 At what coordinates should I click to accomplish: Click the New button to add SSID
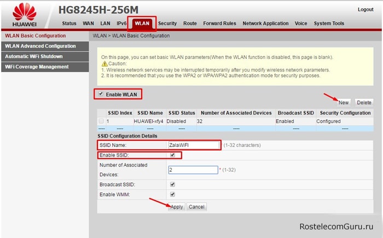click(344, 103)
